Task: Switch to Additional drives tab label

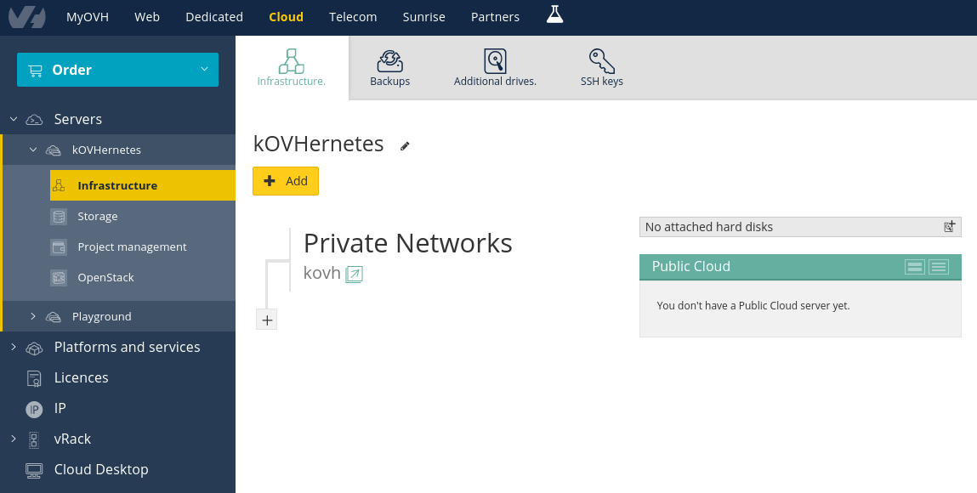Action: pos(495,82)
